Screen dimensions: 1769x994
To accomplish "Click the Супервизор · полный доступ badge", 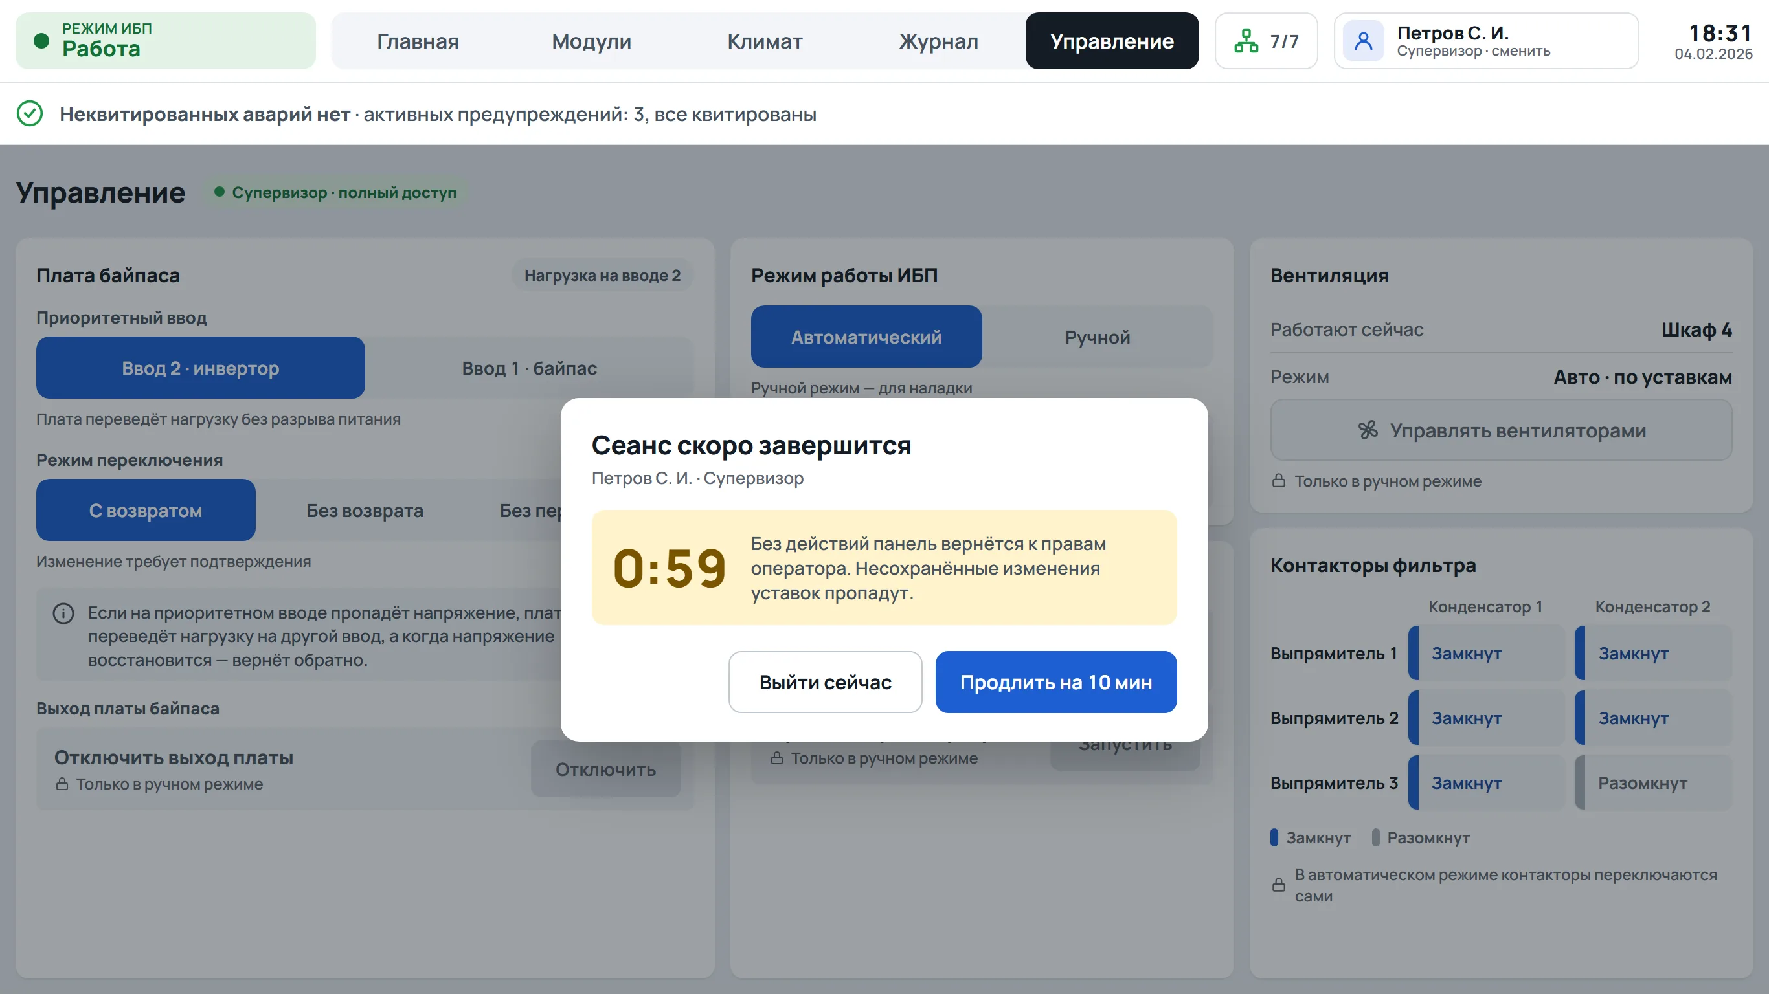I will pyautogui.click(x=335, y=192).
